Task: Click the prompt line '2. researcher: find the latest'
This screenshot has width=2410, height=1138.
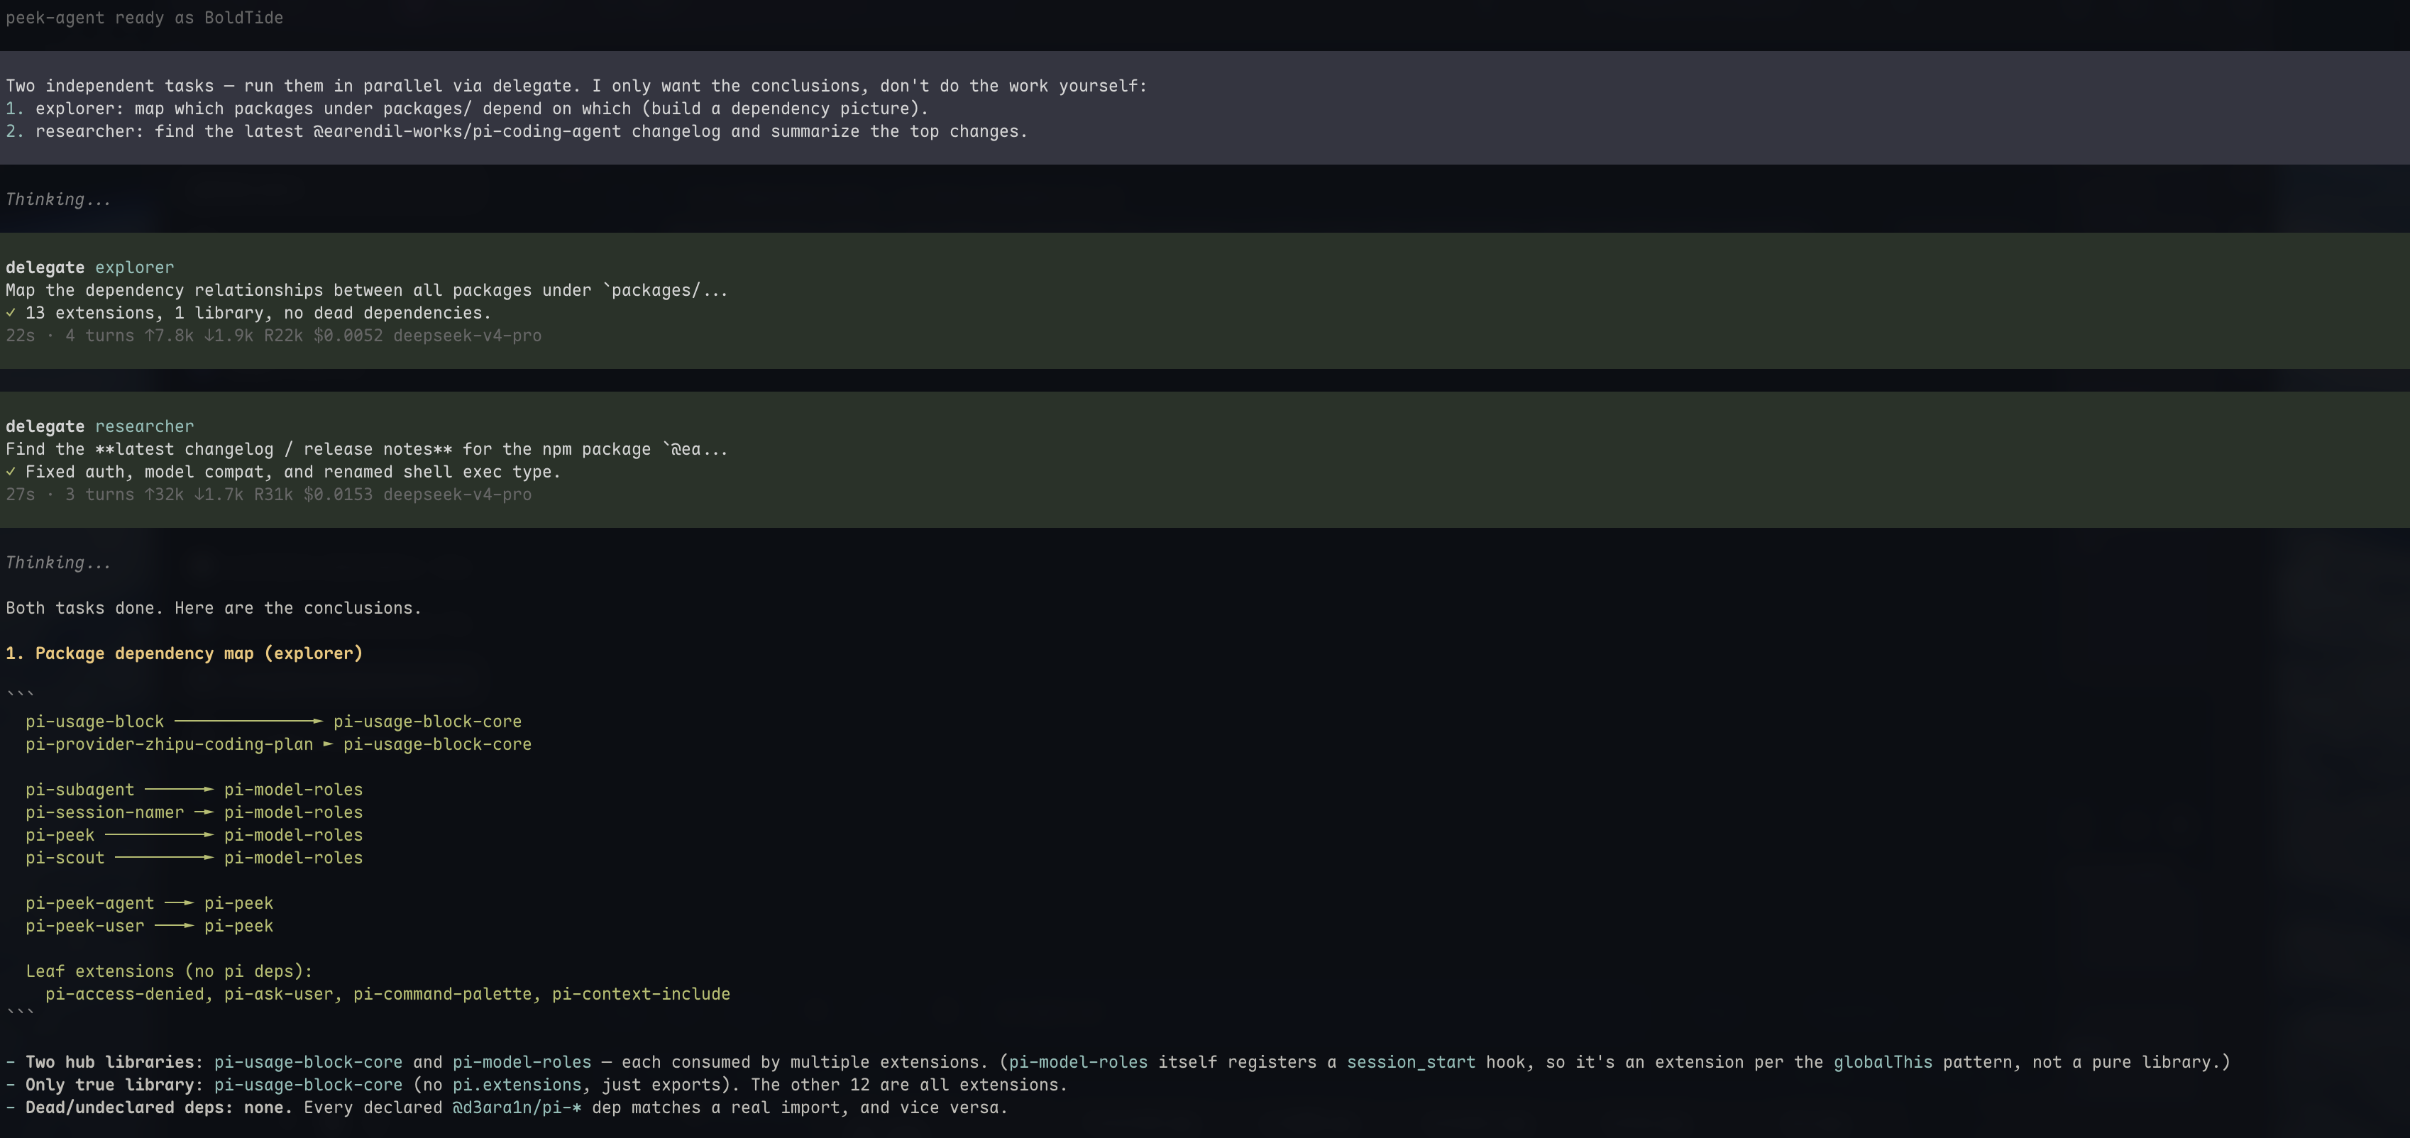Action: click(517, 132)
